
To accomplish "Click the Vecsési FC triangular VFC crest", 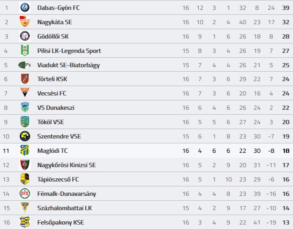I will tap(25, 93).
